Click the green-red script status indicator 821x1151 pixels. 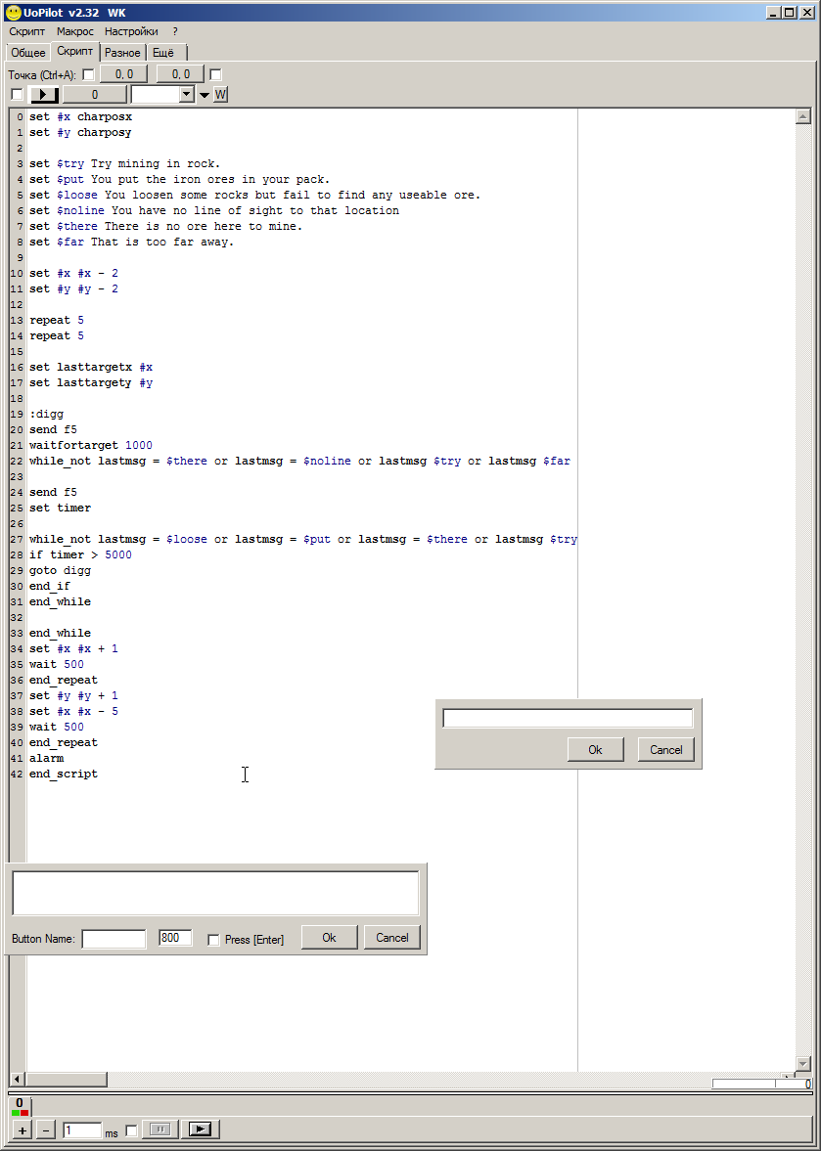coord(21,1113)
